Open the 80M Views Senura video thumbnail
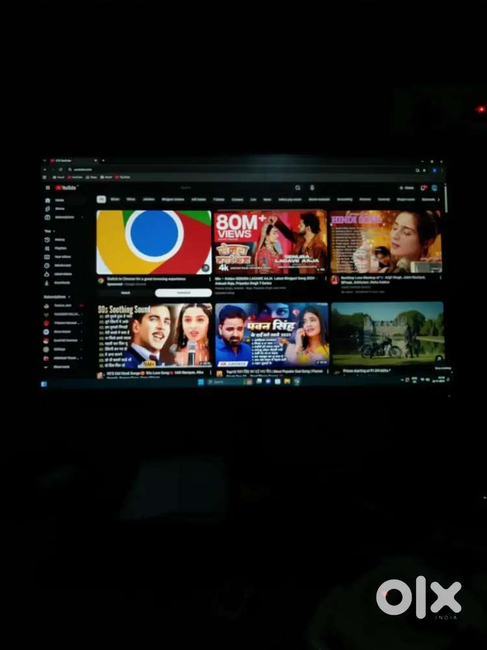The image size is (487, 650). 271,241
